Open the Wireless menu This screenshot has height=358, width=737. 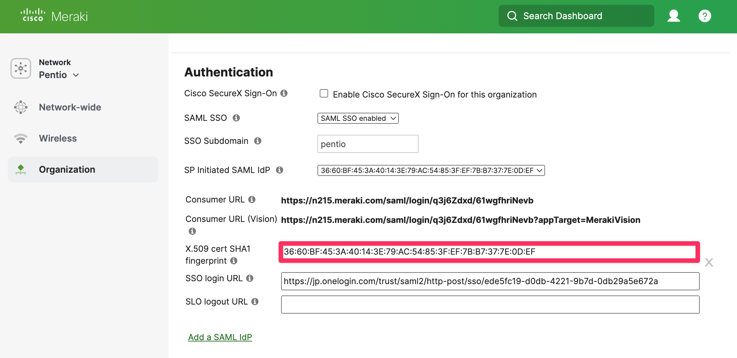click(58, 138)
